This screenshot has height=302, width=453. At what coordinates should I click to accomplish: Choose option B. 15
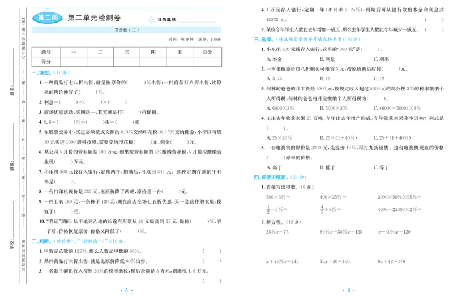click(325, 79)
